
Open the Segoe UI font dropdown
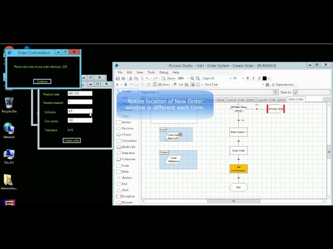tap(230, 78)
